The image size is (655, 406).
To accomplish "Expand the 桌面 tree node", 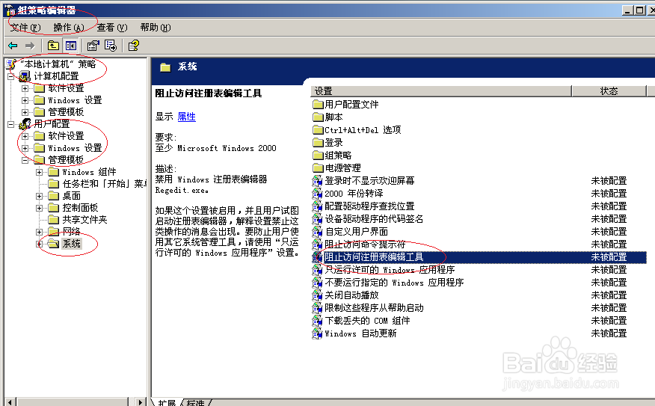I will pos(40,196).
